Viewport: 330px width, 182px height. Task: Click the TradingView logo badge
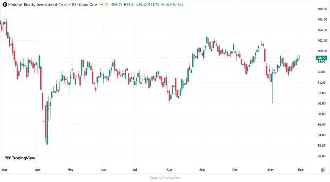click(21, 158)
